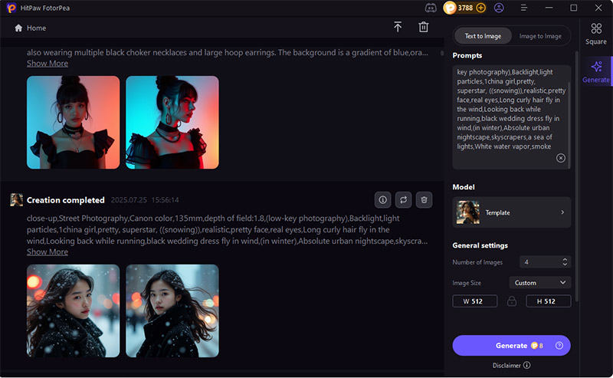
Task: Click the Generate button
Action: tap(511, 346)
